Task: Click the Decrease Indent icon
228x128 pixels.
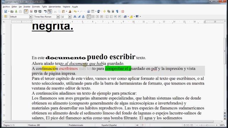Action: pyautogui.click(x=115, y=17)
